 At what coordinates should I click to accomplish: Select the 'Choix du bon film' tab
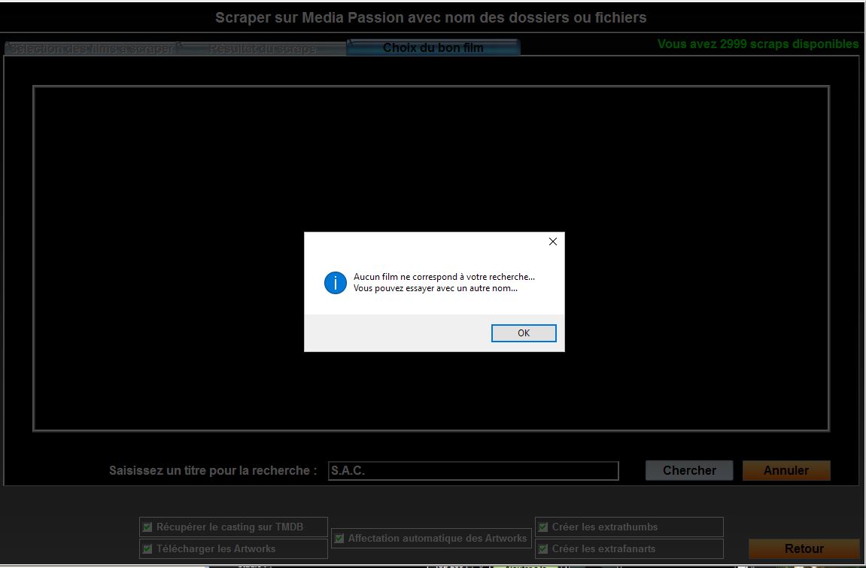point(433,47)
